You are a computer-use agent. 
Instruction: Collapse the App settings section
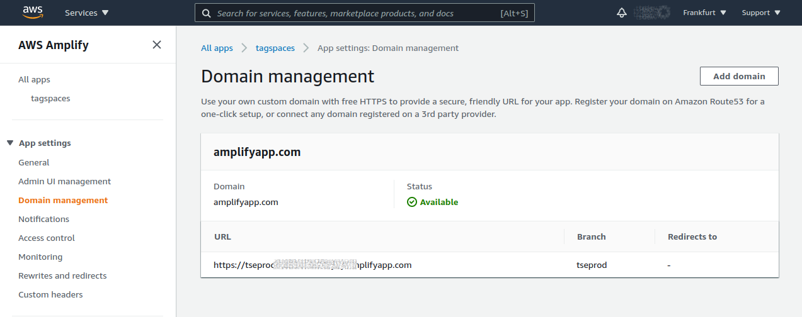pyautogui.click(x=10, y=143)
